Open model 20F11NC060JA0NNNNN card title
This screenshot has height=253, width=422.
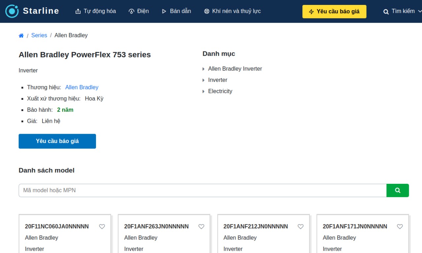click(x=57, y=226)
